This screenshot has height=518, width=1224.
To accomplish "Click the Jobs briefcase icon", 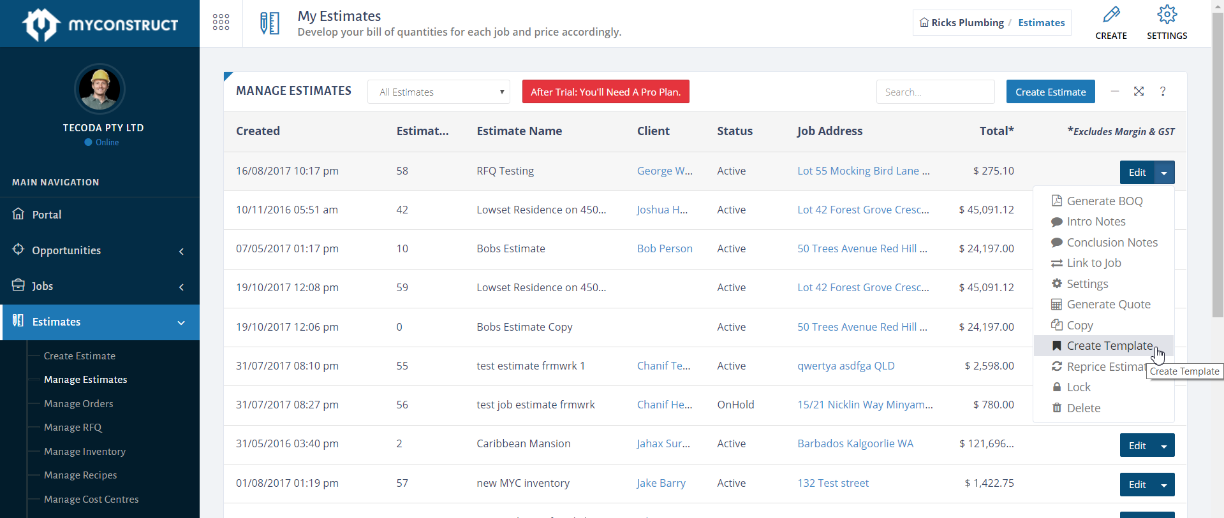I will (18, 285).
